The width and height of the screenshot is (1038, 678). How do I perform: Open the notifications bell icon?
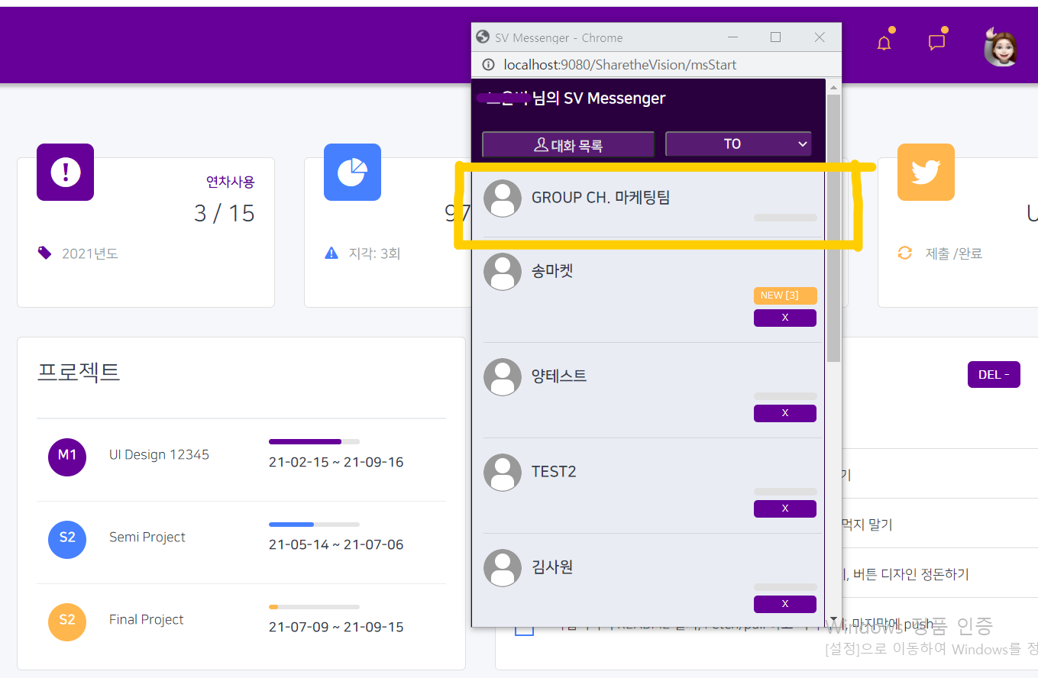pyautogui.click(x=884, y=43)
